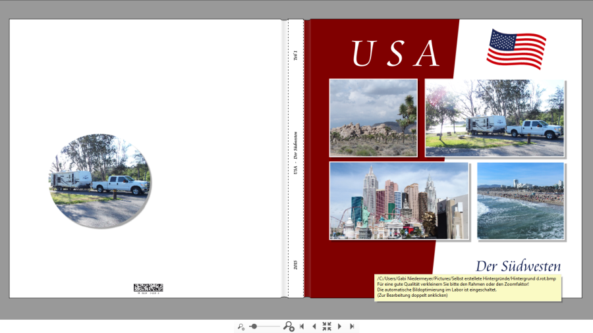Go to the next page
The width and height of the screenshot is (593, 333).
(x=339, y=326)
